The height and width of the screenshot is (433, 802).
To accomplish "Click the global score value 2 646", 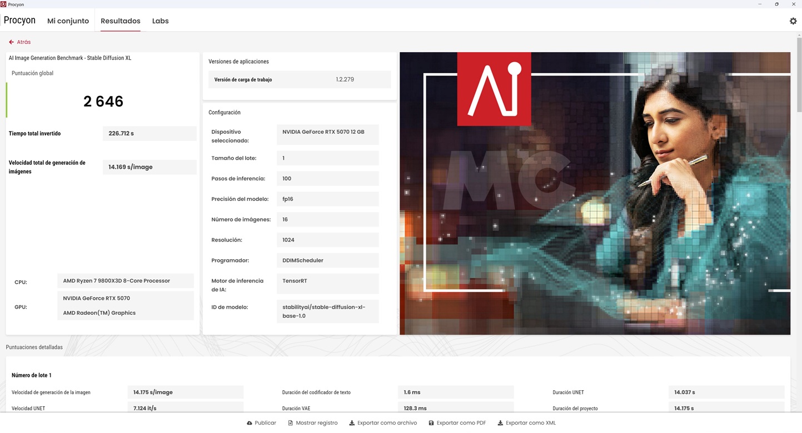I will coord(103,102).
